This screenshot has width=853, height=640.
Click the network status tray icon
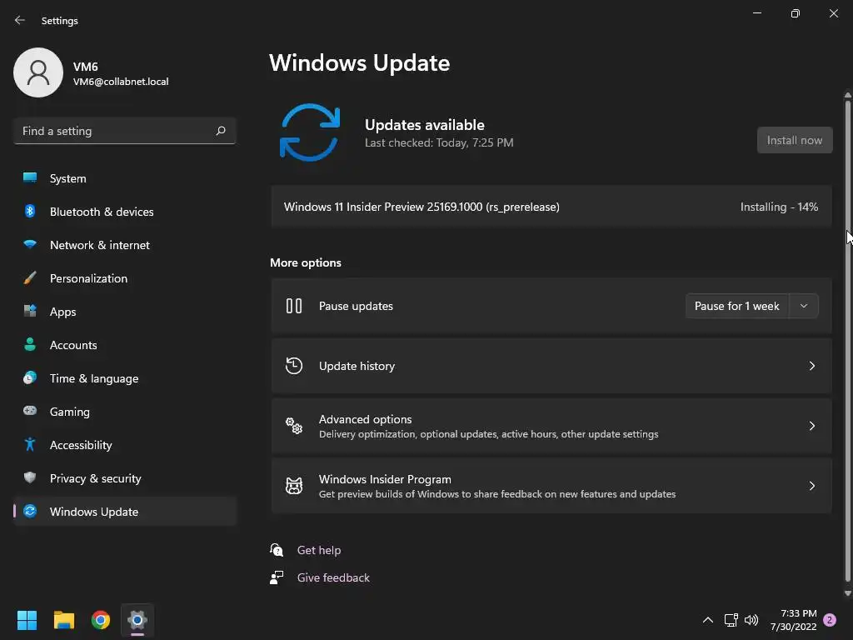coord(731,620)
